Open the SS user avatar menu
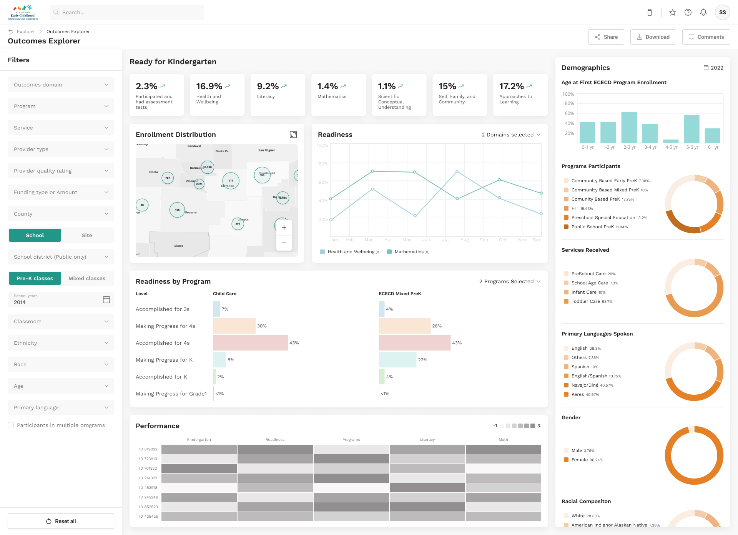The width and height of the screenshot is (738, 535). (723, 12)
